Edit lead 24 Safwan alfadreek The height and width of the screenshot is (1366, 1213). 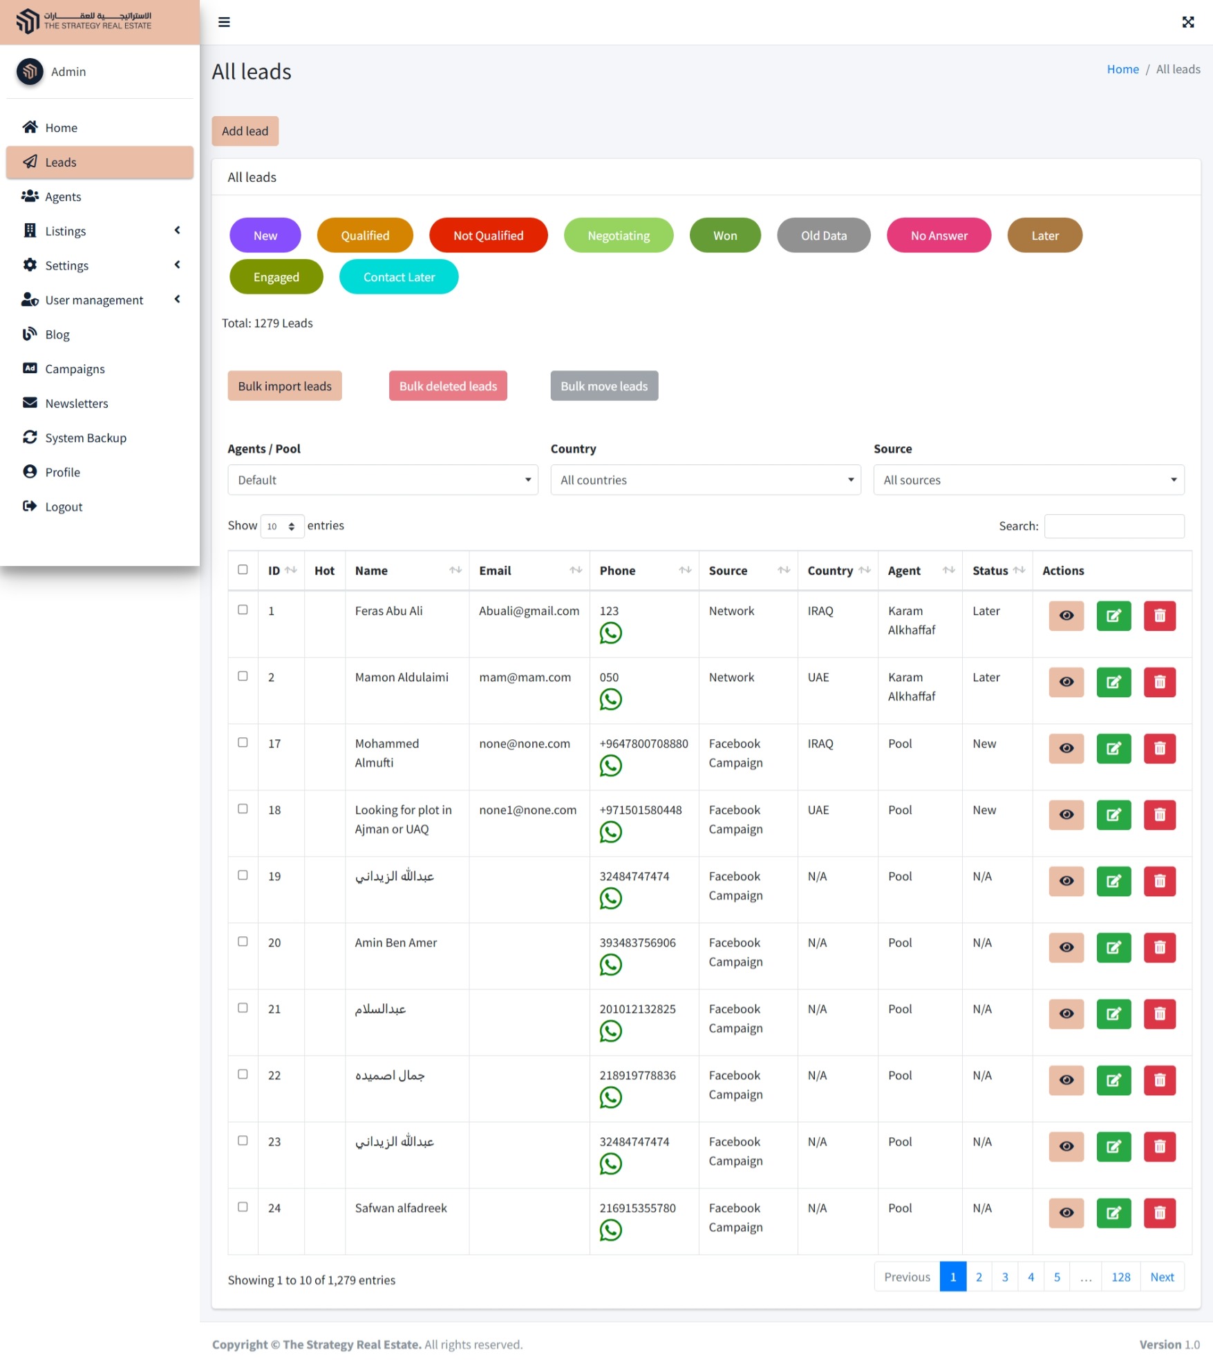click(1113, 1213)
